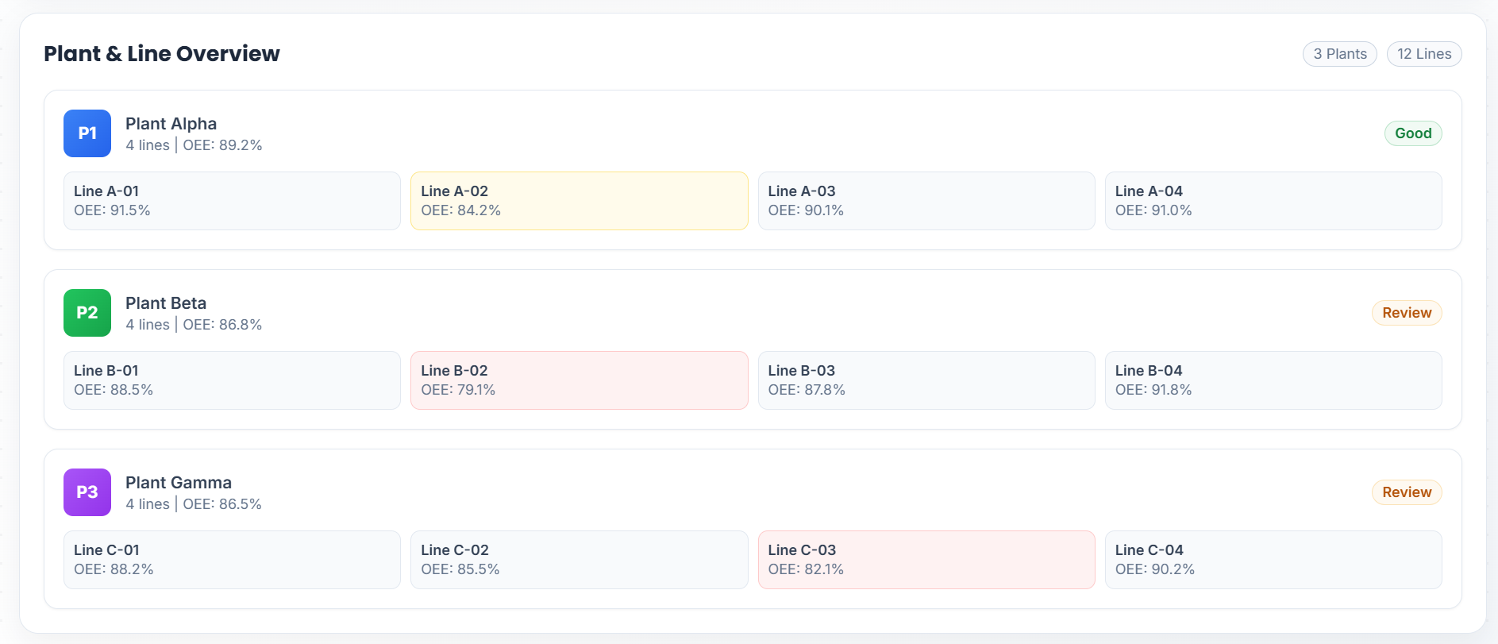This screenshot has width=1498, height=644.
Task: Open the Line A-01 card
Action: pyautogui.click(x=232, y=201)
